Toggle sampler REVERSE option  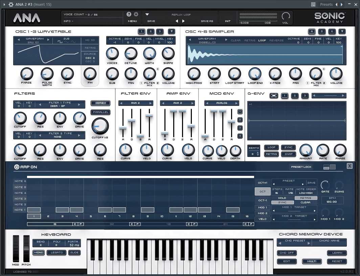[x=276, y=40]
